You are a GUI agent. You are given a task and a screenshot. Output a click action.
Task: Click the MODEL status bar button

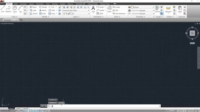click(168, 111)
